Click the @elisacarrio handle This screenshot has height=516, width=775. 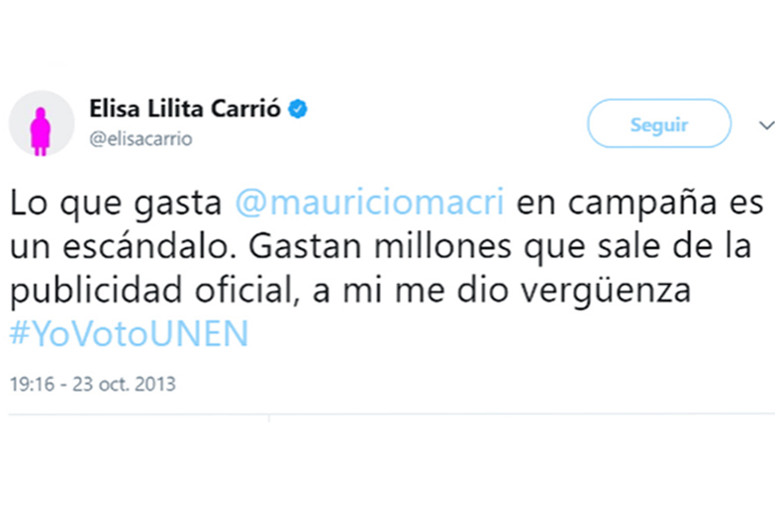pyautogui.click(x=141, y=139)
